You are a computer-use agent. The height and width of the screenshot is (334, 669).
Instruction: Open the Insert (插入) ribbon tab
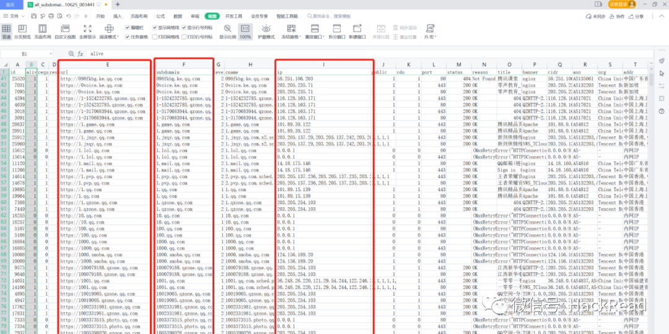tap(117, 16)
